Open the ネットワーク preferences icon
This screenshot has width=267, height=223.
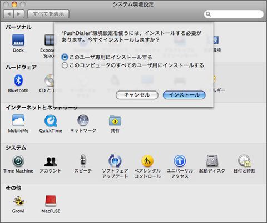click(x=83, y=120)
